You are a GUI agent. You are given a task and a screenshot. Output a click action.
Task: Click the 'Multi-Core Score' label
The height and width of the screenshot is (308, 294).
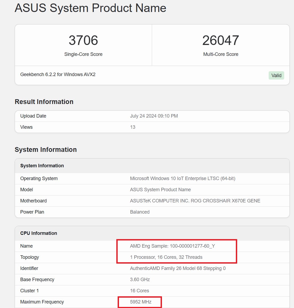coord(221,54)
